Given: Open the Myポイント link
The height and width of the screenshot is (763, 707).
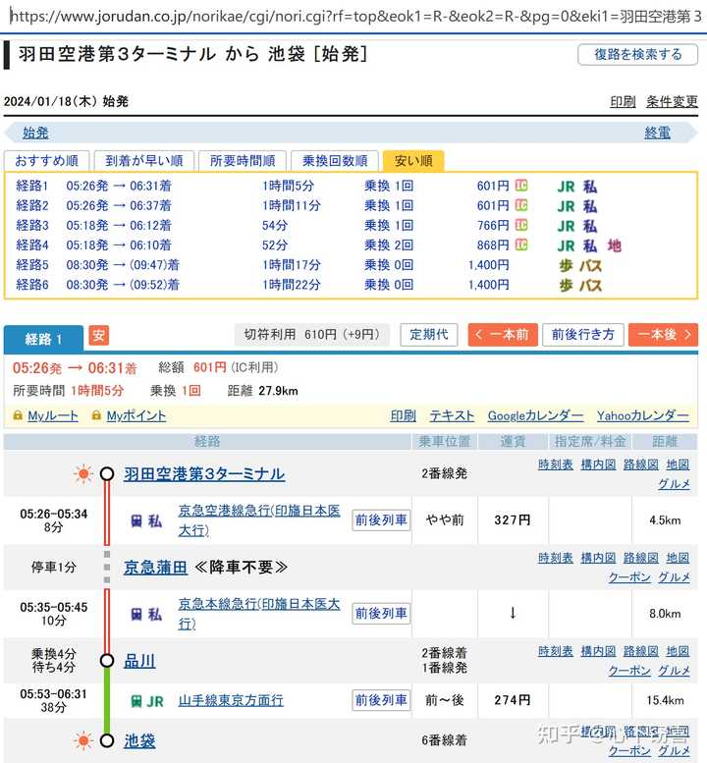Looking at the screenshot, I should 136,416.
